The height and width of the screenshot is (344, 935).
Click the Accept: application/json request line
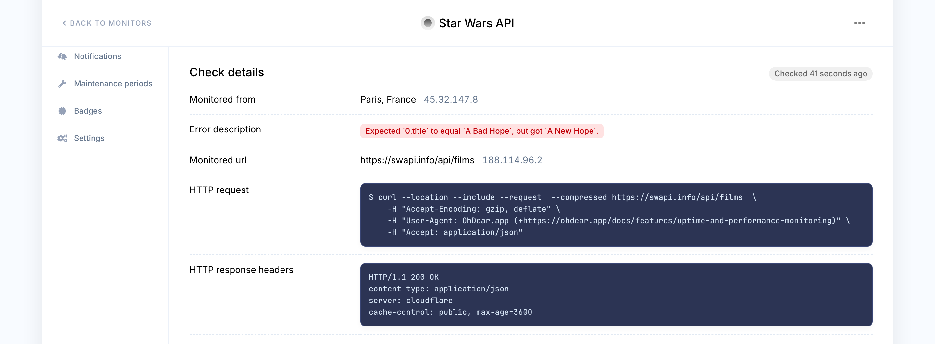click(x=455, y=232)
